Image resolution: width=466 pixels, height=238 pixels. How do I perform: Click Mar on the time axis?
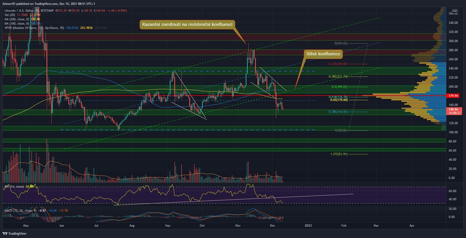click(x=376, y=226)
